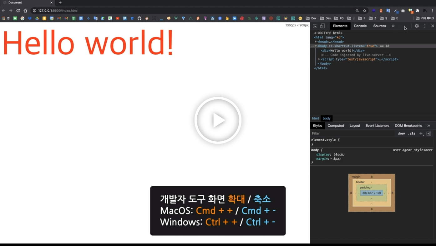
Task: Add a new style rule with plus icon
Action: (421, 133)
